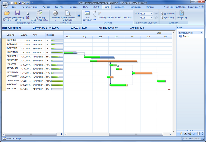The width and height of the screenshot is (206, 142).
Task: Click the Άνοιγμα Έργου open folder icon
Action: coord(7,13)
